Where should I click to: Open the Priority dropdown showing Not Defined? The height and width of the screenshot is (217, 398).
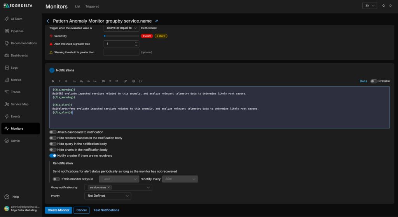tap(108, 196)
